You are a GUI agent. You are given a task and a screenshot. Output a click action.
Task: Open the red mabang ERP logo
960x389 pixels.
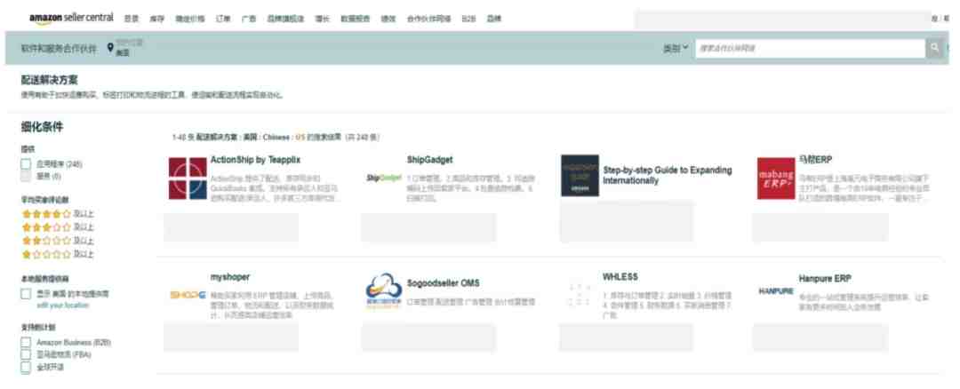tap(776, 178)
